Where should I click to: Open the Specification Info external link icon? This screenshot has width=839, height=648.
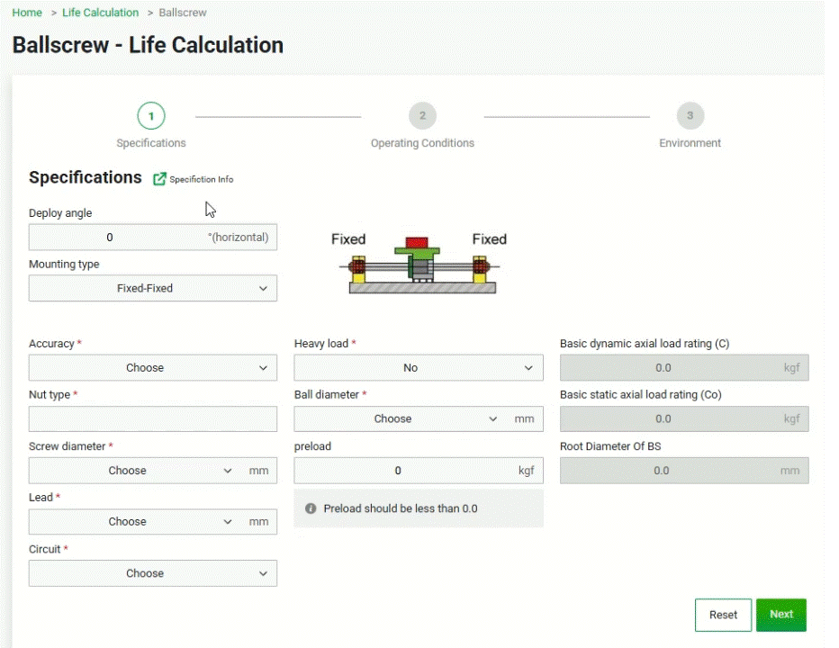[159, 179]
